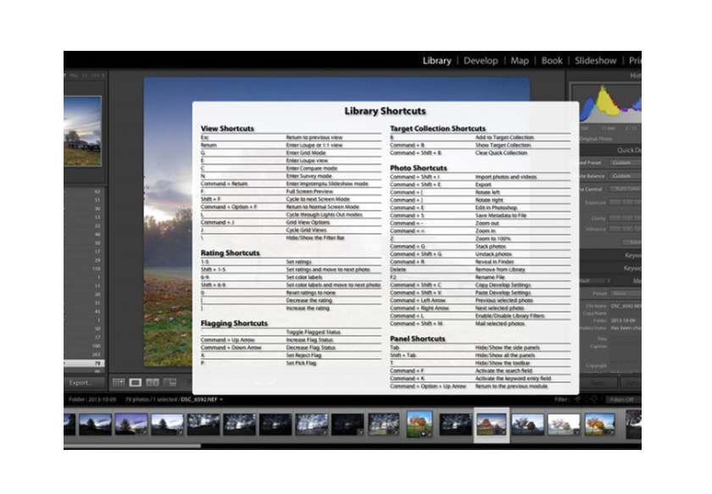Click the 'Rating Shortcuts' heading

231,253
